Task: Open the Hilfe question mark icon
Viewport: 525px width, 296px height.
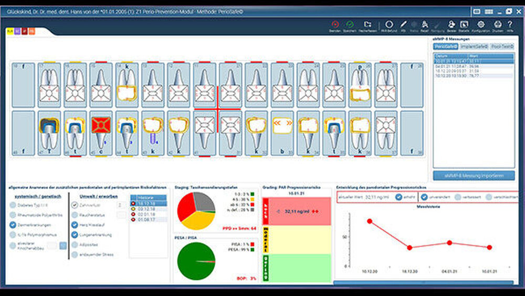Action: pyautogui.click(x=510, y=25)
